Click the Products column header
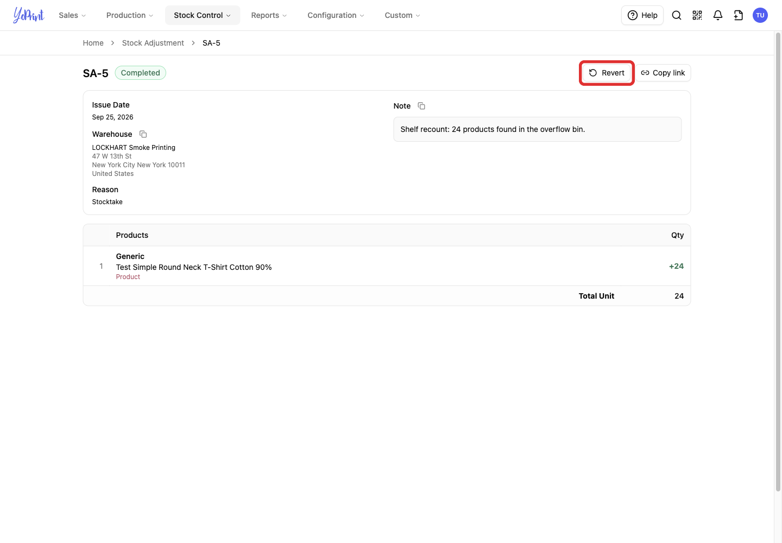This screenshot has width=782, height=543. 132,235
